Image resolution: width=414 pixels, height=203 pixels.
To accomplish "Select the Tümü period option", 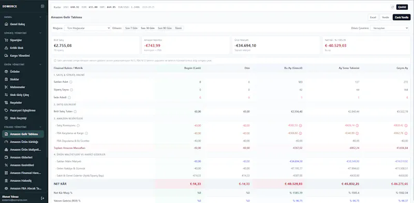I will (x=178, y=28).
